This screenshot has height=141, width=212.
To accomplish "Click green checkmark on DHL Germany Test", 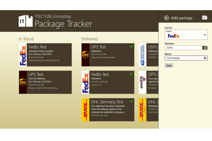I will pos(131,101).
